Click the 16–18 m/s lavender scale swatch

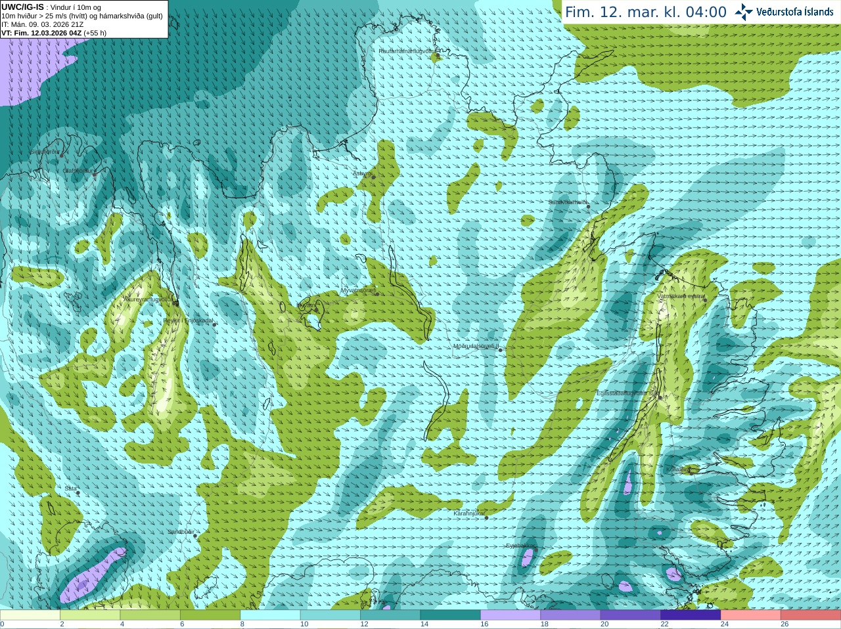(x=511, y=615)
